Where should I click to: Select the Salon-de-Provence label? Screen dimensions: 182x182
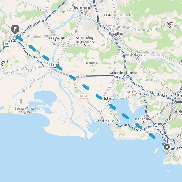[124, 73]
